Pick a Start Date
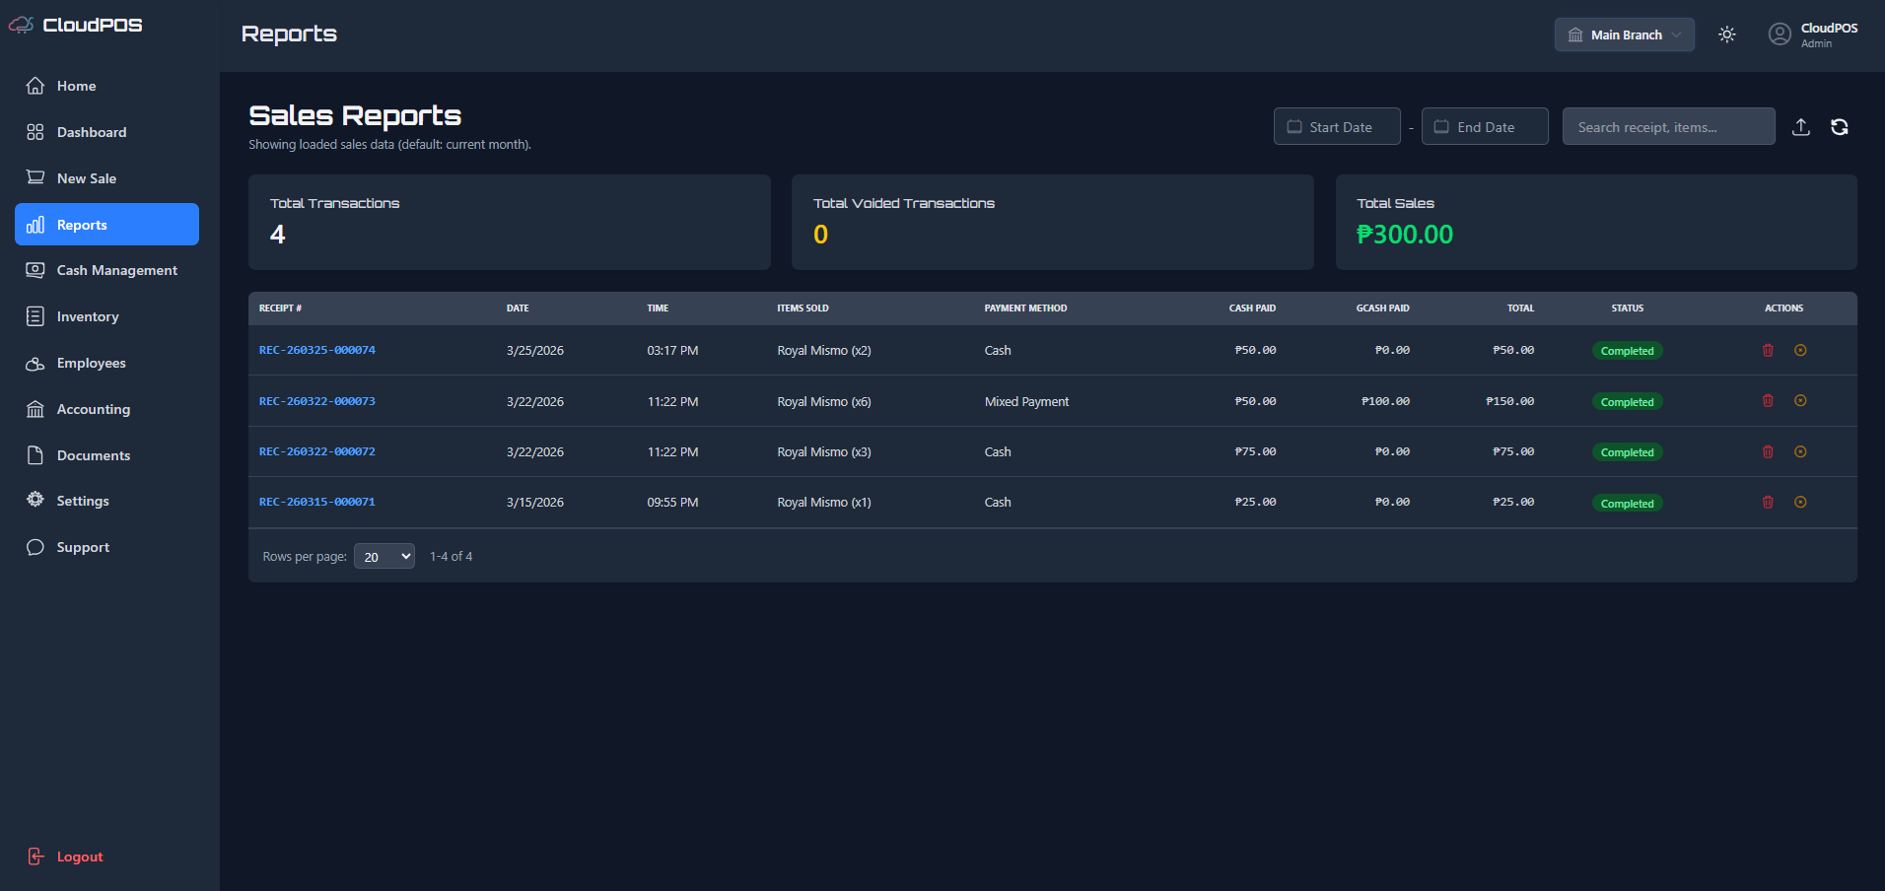Image resolution: width=1885 pixels, height=891 pixels. pos(1337,126)
